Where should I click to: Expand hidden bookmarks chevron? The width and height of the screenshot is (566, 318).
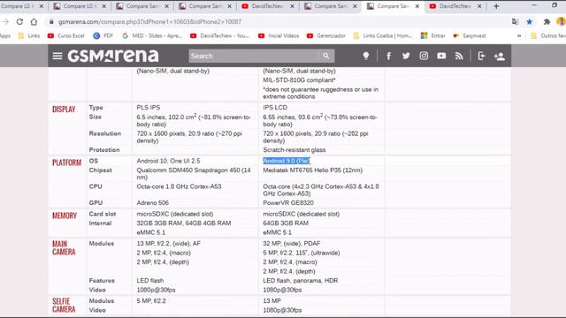[x=519, y=35]
